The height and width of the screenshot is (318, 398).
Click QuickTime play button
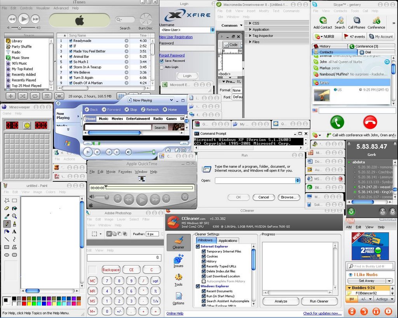(142, 200)
